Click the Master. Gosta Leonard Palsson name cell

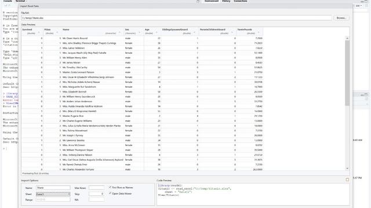[78, 72]
